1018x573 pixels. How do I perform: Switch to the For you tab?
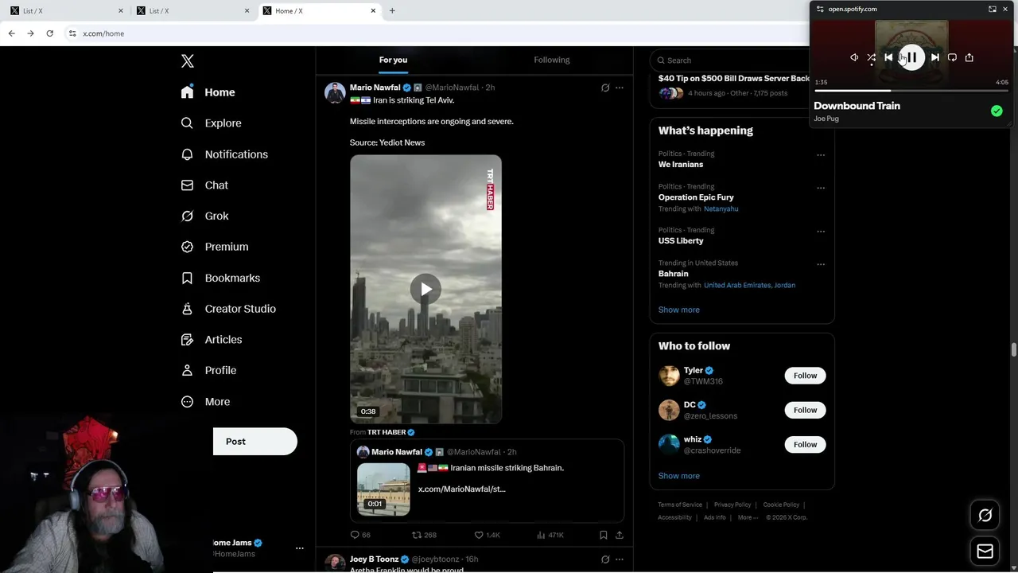pyautogui.click(x=393, y=60)
